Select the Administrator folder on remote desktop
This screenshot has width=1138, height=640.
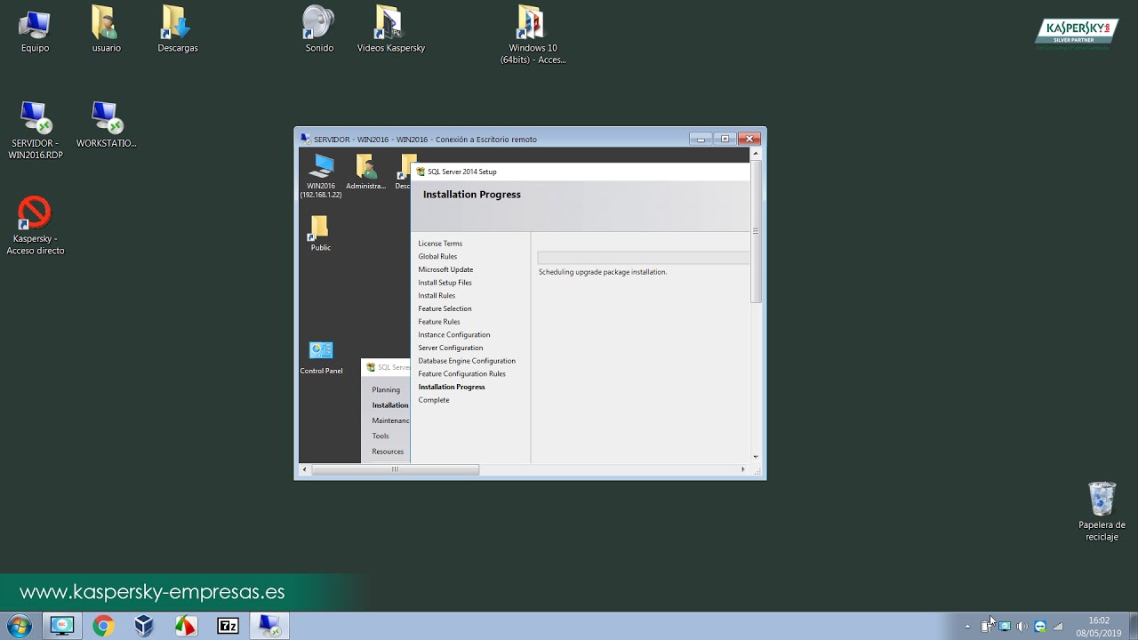pyautogui.click(x=365, y=172)
